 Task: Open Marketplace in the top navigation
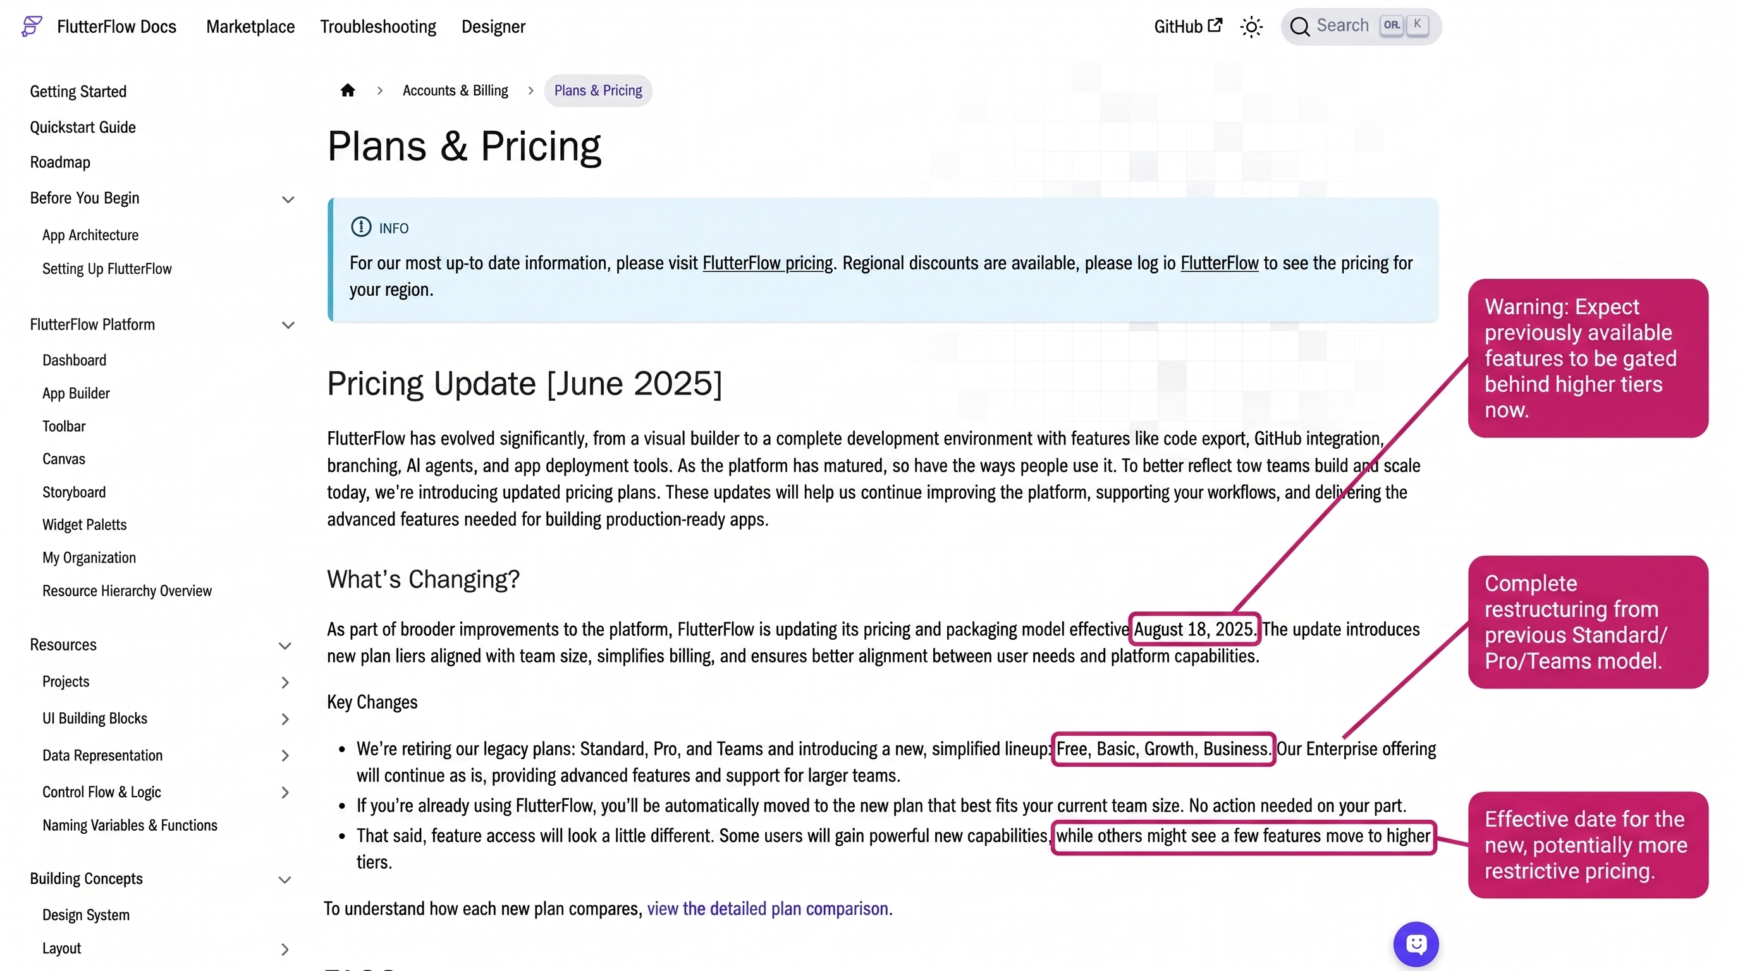tap(250, 27)
